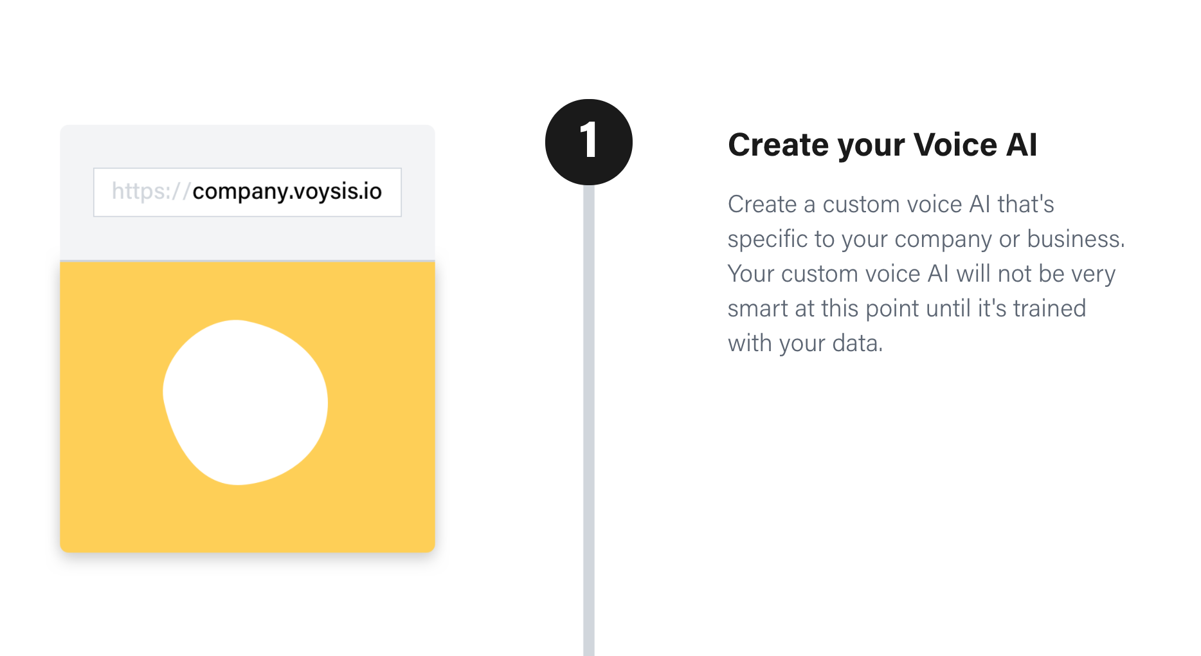Screen dimensions: 1201x656
Task: Click the word "company" in the URL field
Action: click(240, 192)
